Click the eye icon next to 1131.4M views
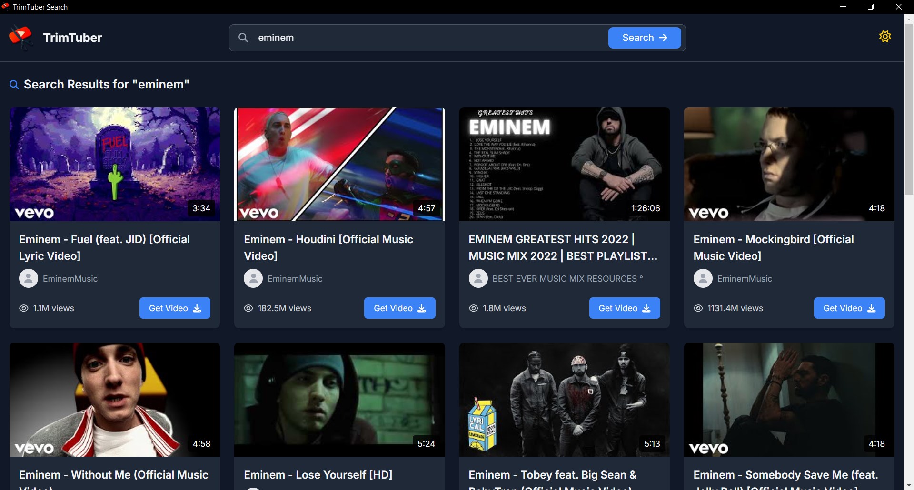The height and width of the screenshot is (490, 914). [698, 308]
